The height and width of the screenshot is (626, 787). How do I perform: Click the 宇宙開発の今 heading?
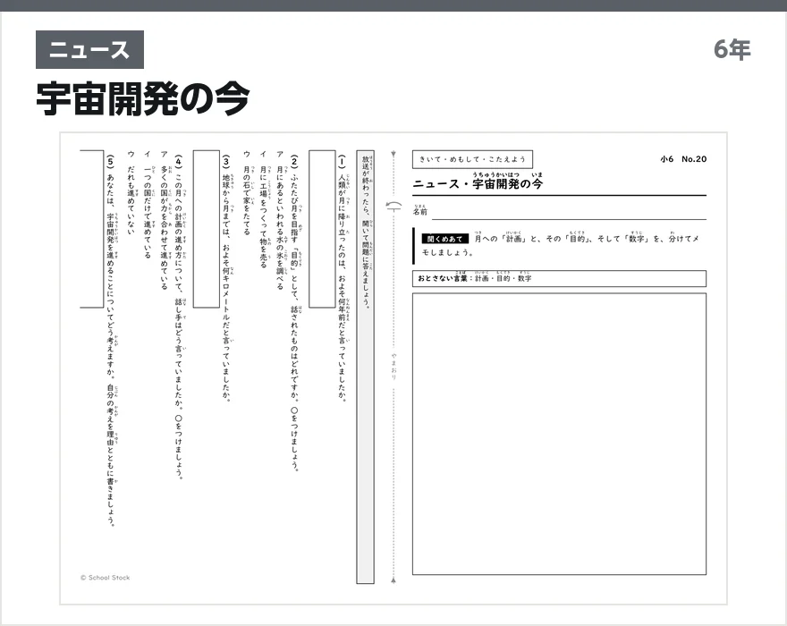click(x=143, y=99)
